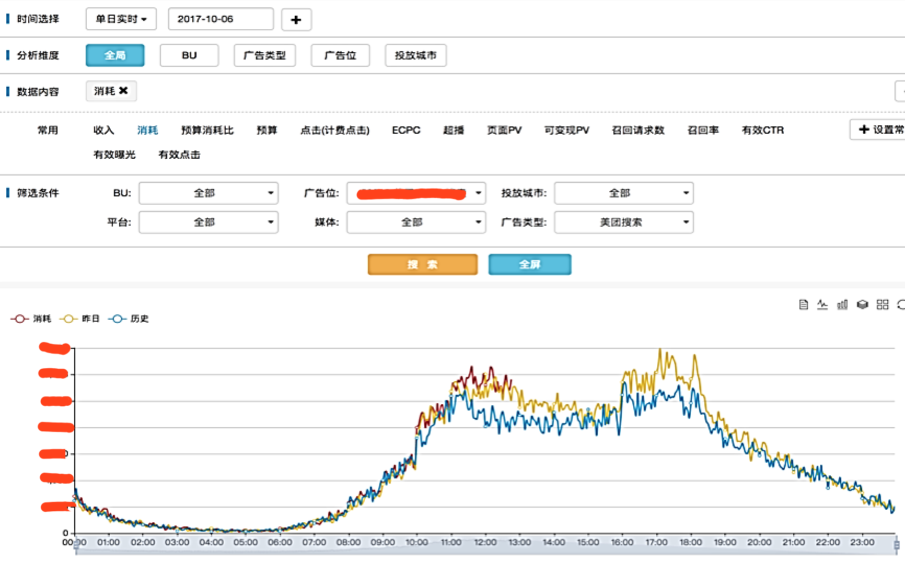The width and height of the screenshot is (905, 563).
Task: Click the plus icon next to date field
Action: pyautogui.click(x=296, y=20)
